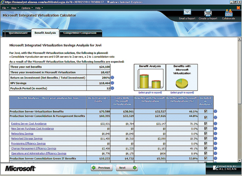Open the File dropdown menu

click(5, 8)
